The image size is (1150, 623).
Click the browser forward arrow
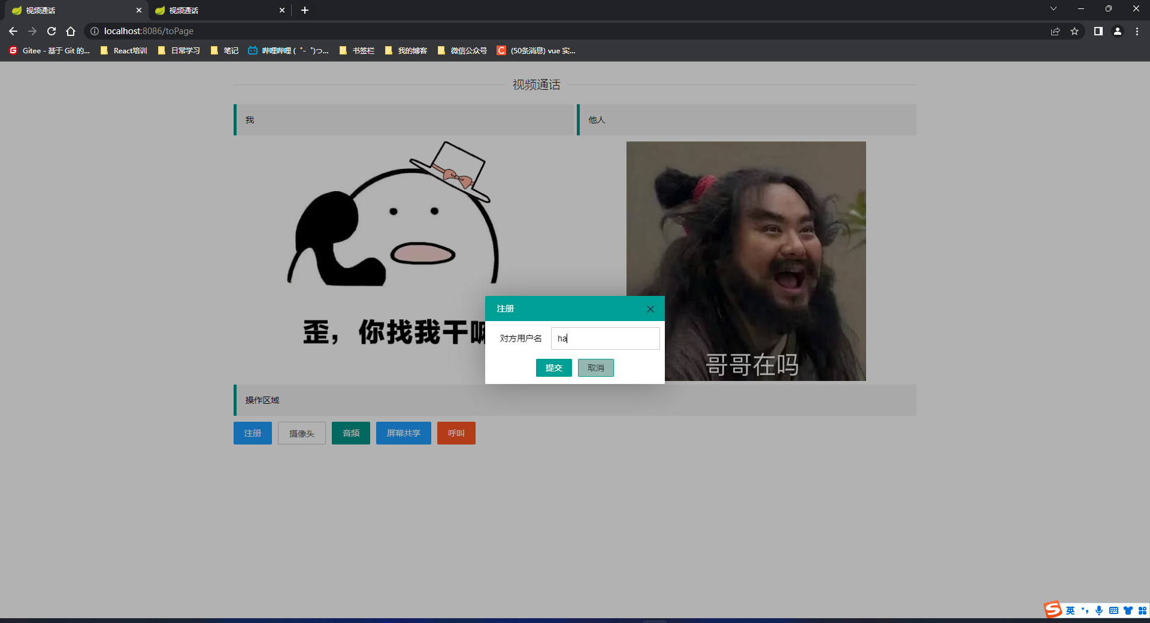[x=32, y=31]
